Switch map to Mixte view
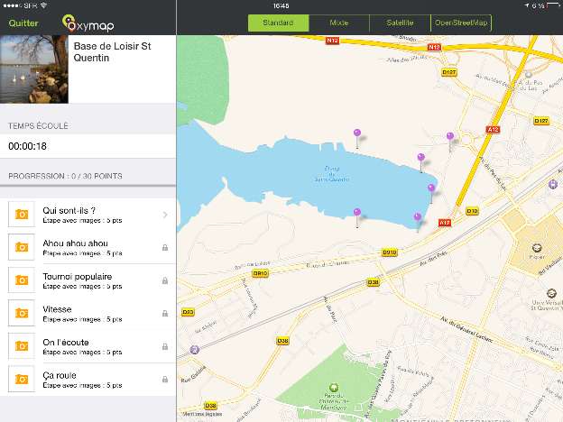Viewport: 563px width, 422px height. point(339,23)
